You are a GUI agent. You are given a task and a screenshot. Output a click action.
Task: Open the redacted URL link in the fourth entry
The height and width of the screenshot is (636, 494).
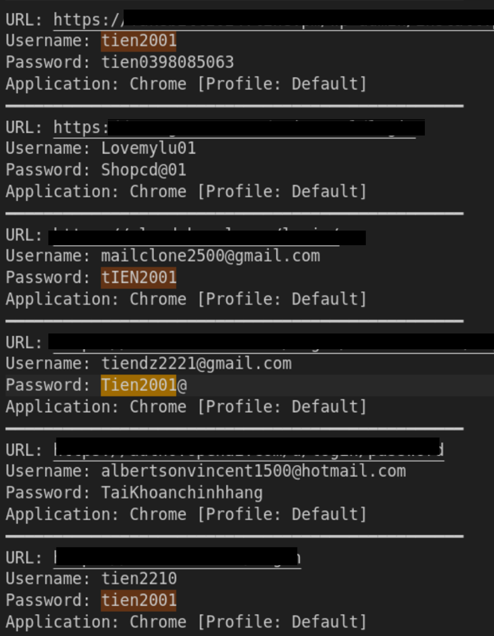point(268,342)
